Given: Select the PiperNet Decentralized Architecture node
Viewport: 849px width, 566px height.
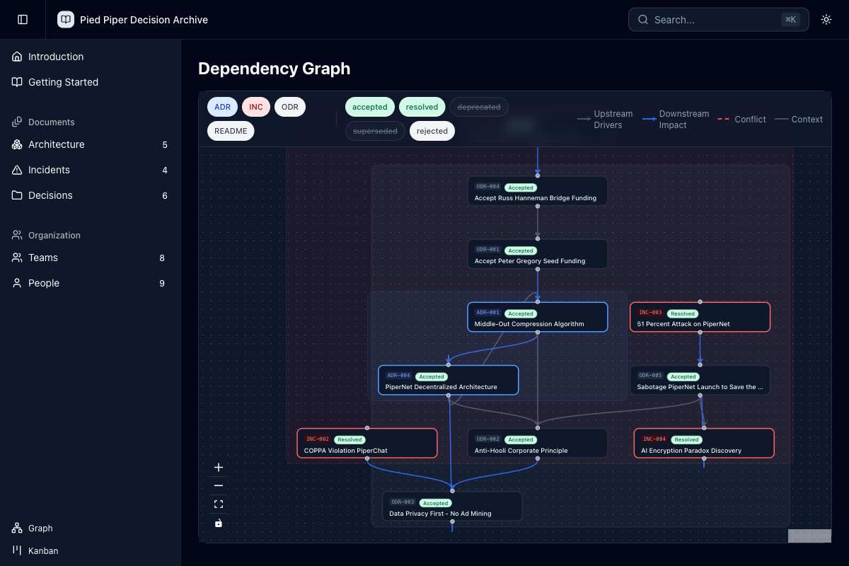Looking at the screenshot, I should 449,380.
